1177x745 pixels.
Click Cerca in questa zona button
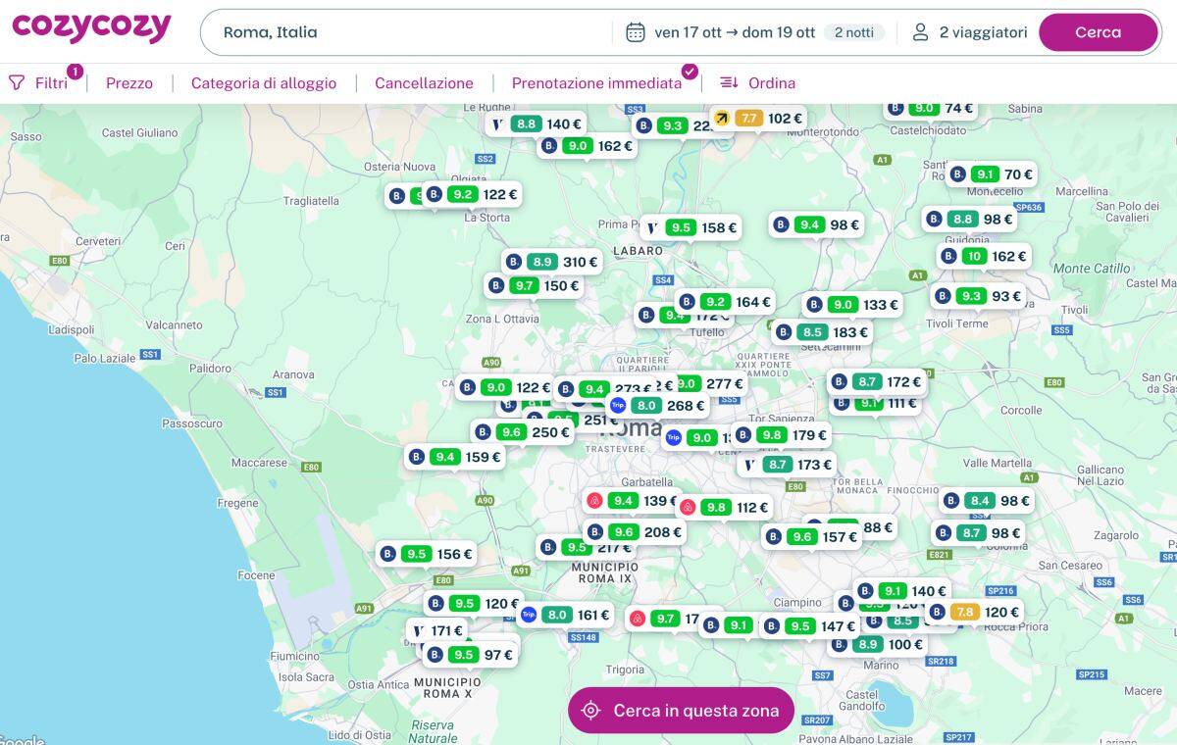(x=681, y=711)
